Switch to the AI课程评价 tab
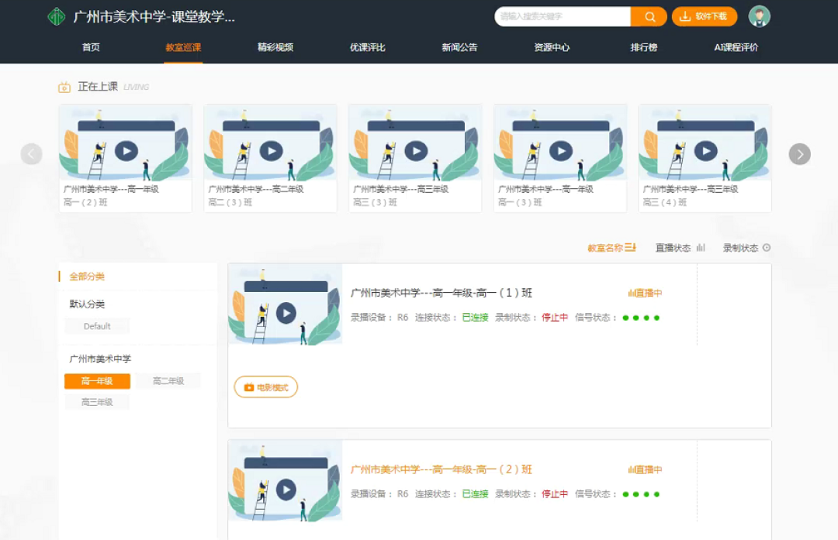This screenshot has width=838, height=540. coord(736,47)
